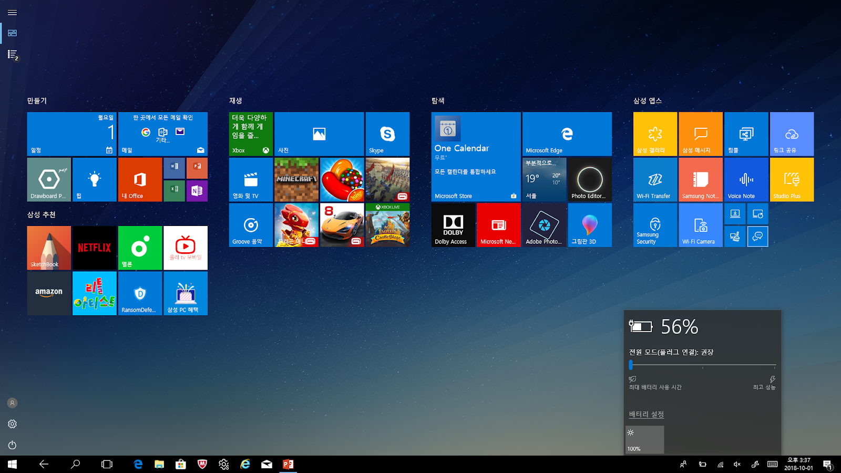The width and height of the screenshot is (841, 473).
Task: Toggle the muted volume icon in tray
Action: (737, 464)
